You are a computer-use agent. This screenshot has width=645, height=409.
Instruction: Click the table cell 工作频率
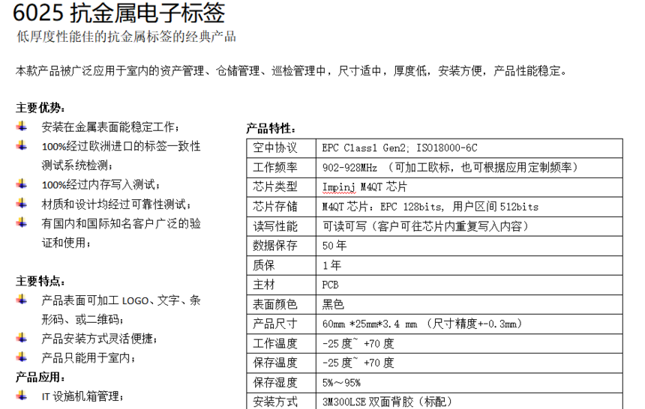281,168
